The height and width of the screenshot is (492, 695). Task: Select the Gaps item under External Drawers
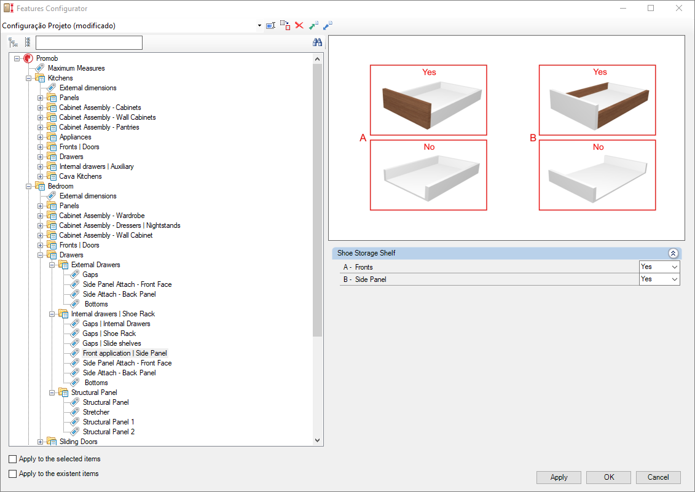[90, 275]
